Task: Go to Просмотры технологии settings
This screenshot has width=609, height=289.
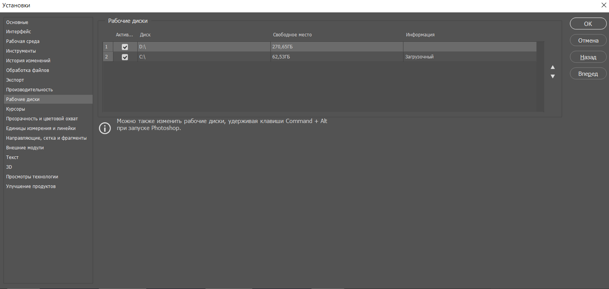Action: (48, 177)
